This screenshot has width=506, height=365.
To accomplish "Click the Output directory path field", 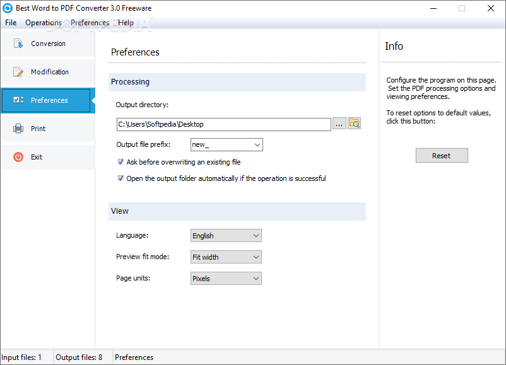I will coord(223,124).
